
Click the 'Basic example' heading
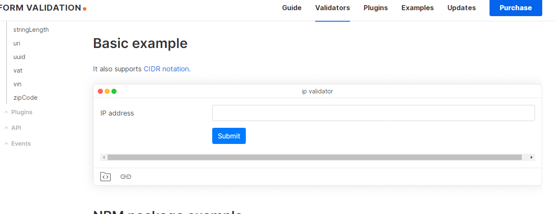click(x=140, y=43)
